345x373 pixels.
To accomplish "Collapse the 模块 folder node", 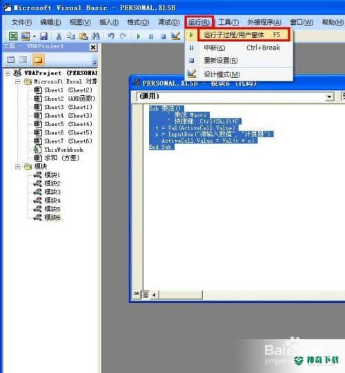I will click(x=18, y=167).
